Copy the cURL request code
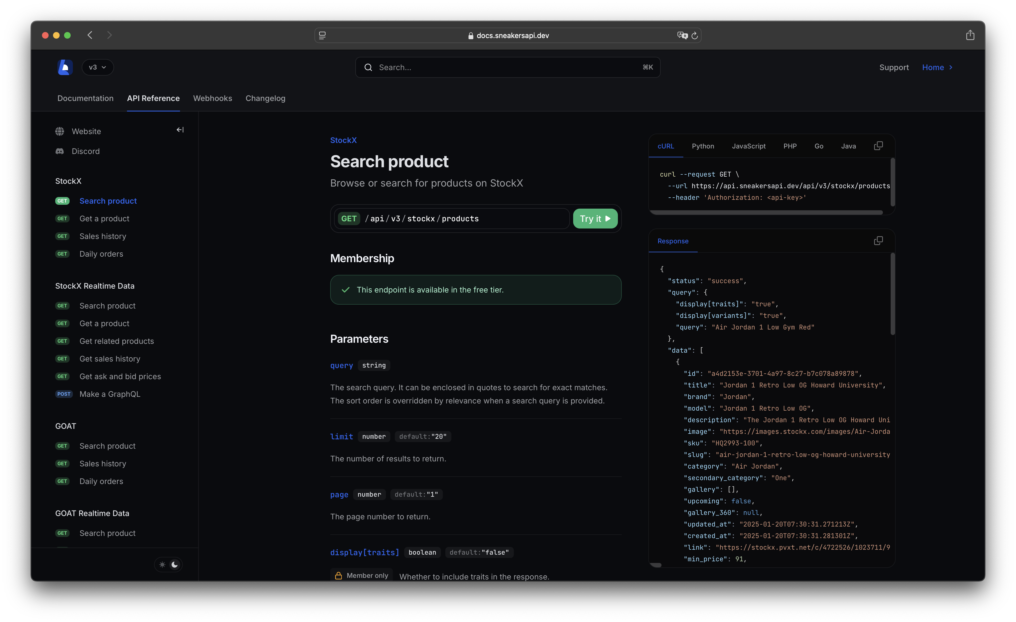This screenshot has height=622, width=1016. tap(878, 146)
